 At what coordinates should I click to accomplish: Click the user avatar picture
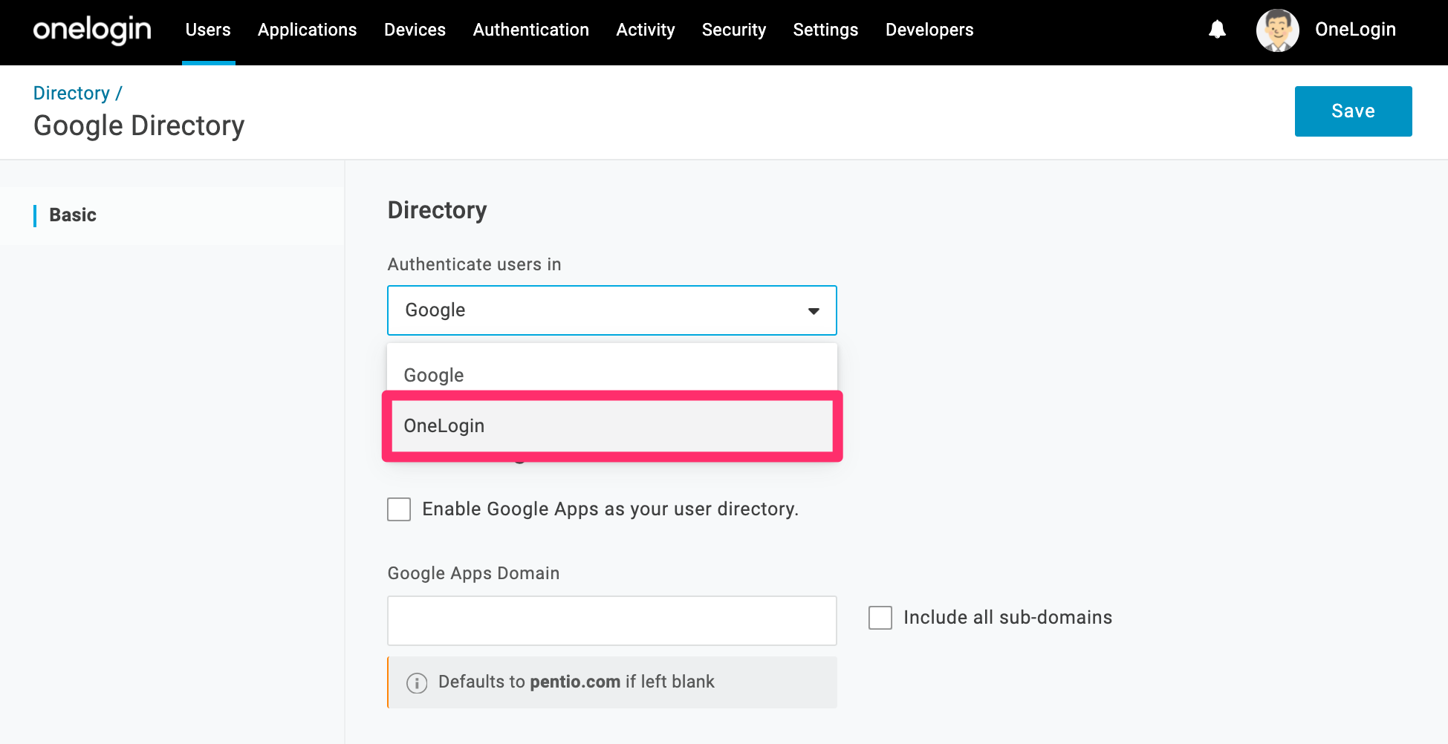[x=1277, y=30]
